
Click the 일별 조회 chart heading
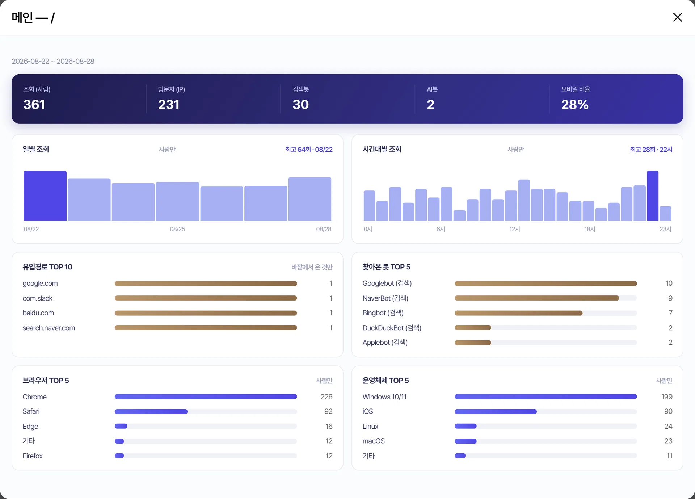[x=36, y=149]
